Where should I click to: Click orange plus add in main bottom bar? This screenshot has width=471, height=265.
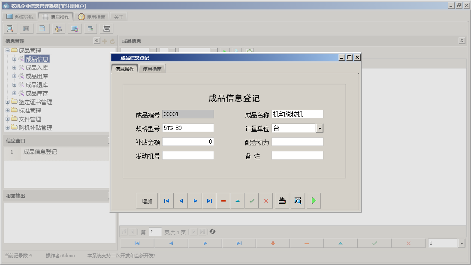[273, 243]
